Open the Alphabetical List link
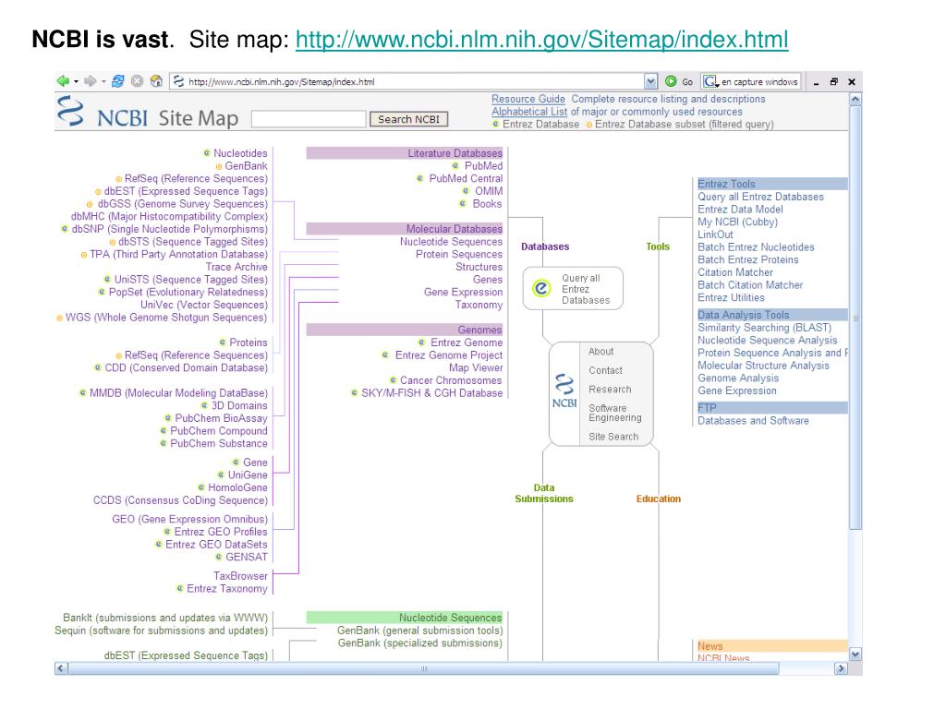Image resolution: width=946 pixels, height=709 pixels. tap(529, 112)
